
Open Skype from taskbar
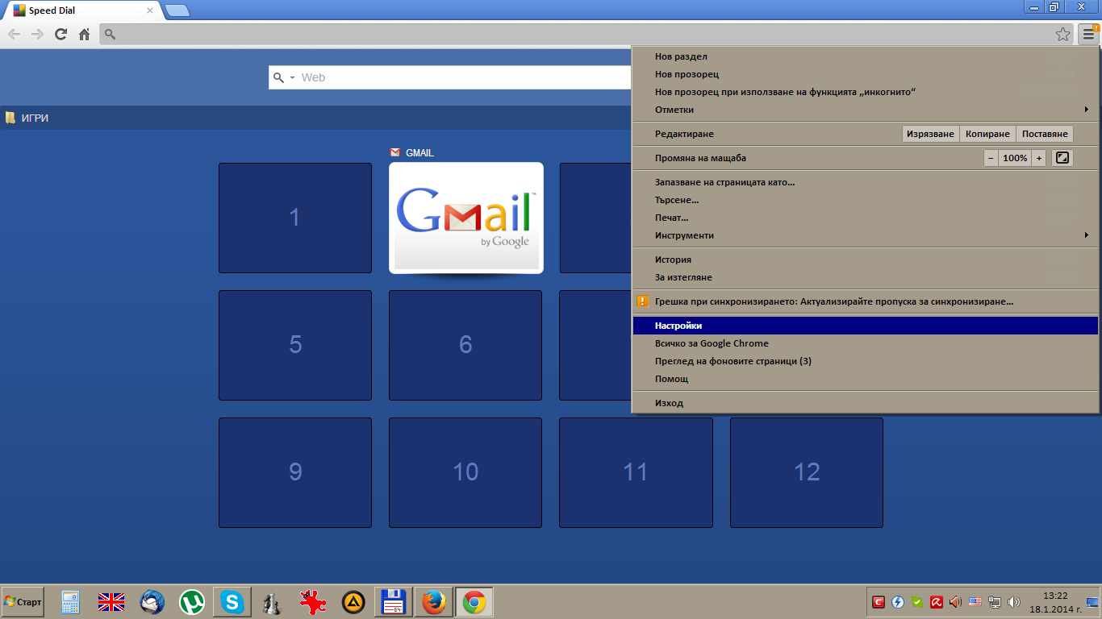pyautogui.click(x=232, y=602)
